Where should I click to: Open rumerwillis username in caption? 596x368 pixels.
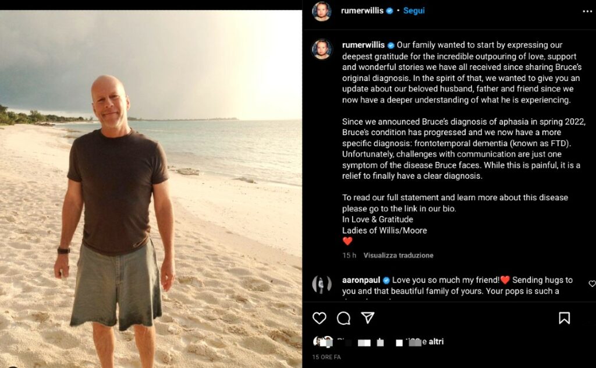tap(363, 45)
